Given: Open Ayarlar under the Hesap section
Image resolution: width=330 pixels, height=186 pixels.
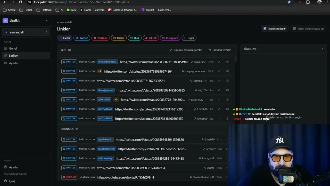Looking at the screenshot, I should [x=26, y=167].
